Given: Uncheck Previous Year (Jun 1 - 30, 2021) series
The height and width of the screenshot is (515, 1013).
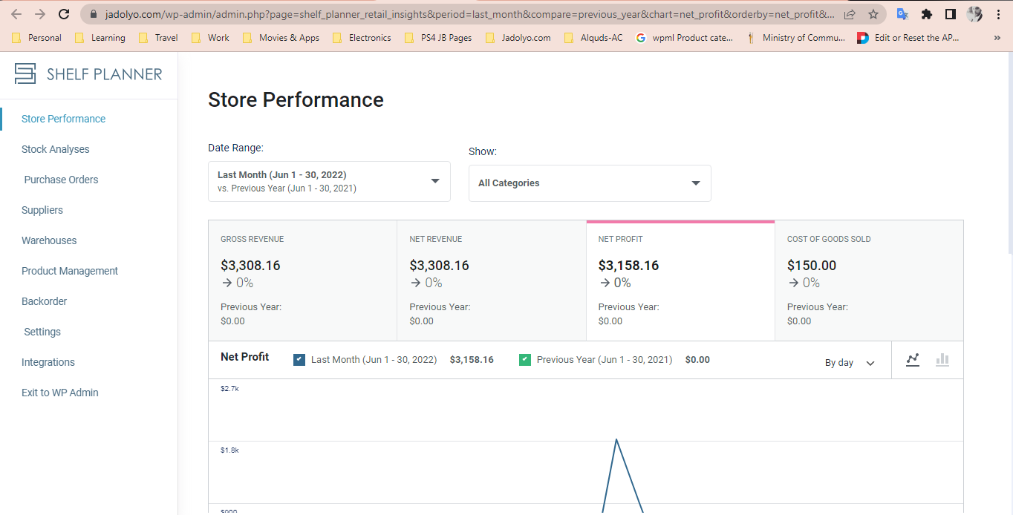Looking at the screenshot, I should [x=525, y=360].
